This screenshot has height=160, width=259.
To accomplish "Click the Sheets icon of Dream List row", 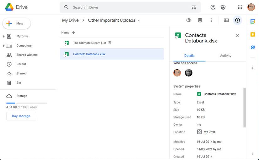I will (67, 43).
